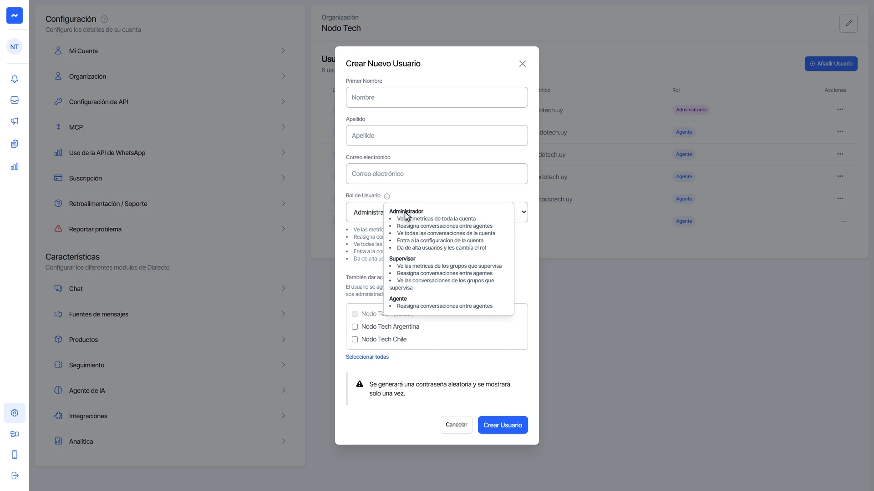Click the Añadir Usuario button
This screenshot has width=874, height=491.
(831, 64)
